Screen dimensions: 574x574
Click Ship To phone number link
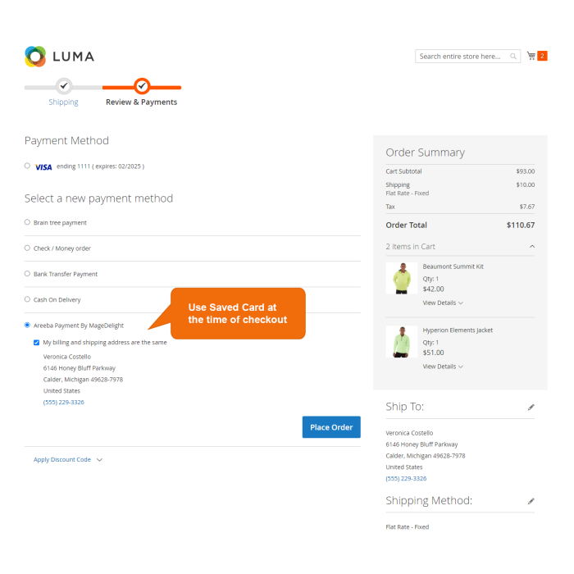pos(406,479)
